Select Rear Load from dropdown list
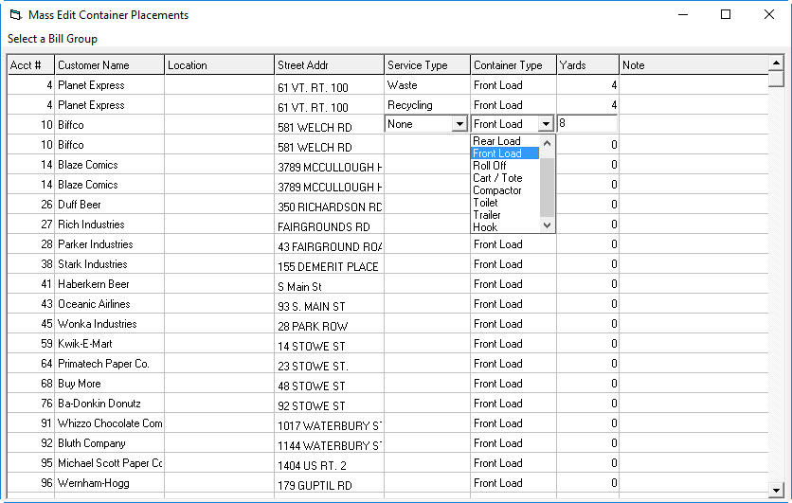Image resolution: width=792 pixels, height=503 pixels. click(497, 141)
